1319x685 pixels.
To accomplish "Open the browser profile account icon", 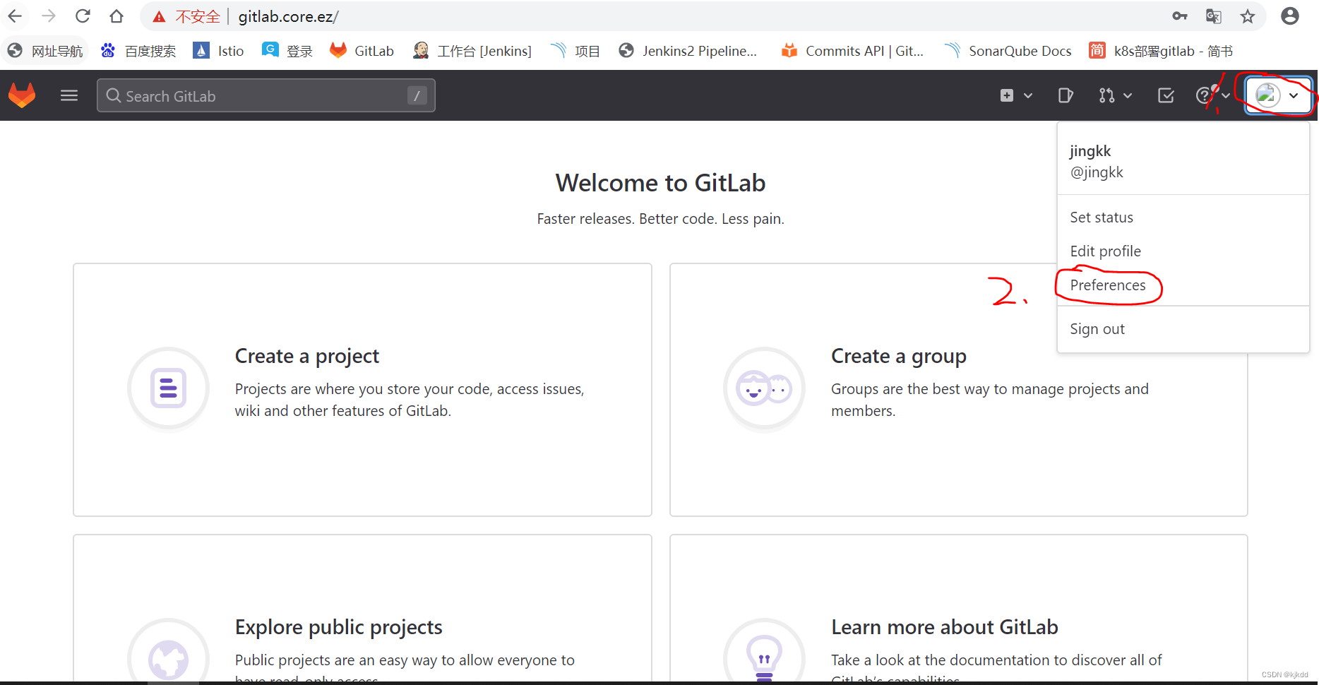I will point(1290,16).
